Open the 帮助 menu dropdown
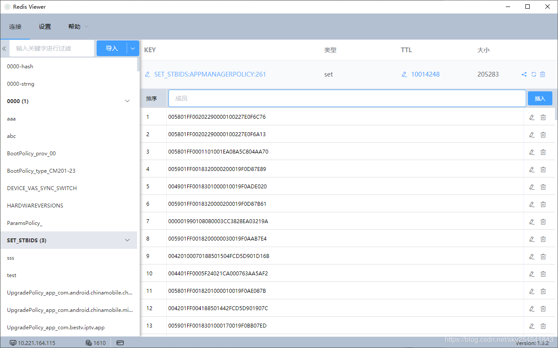This screenshot has height=348, width=558. tap(78, 27)
